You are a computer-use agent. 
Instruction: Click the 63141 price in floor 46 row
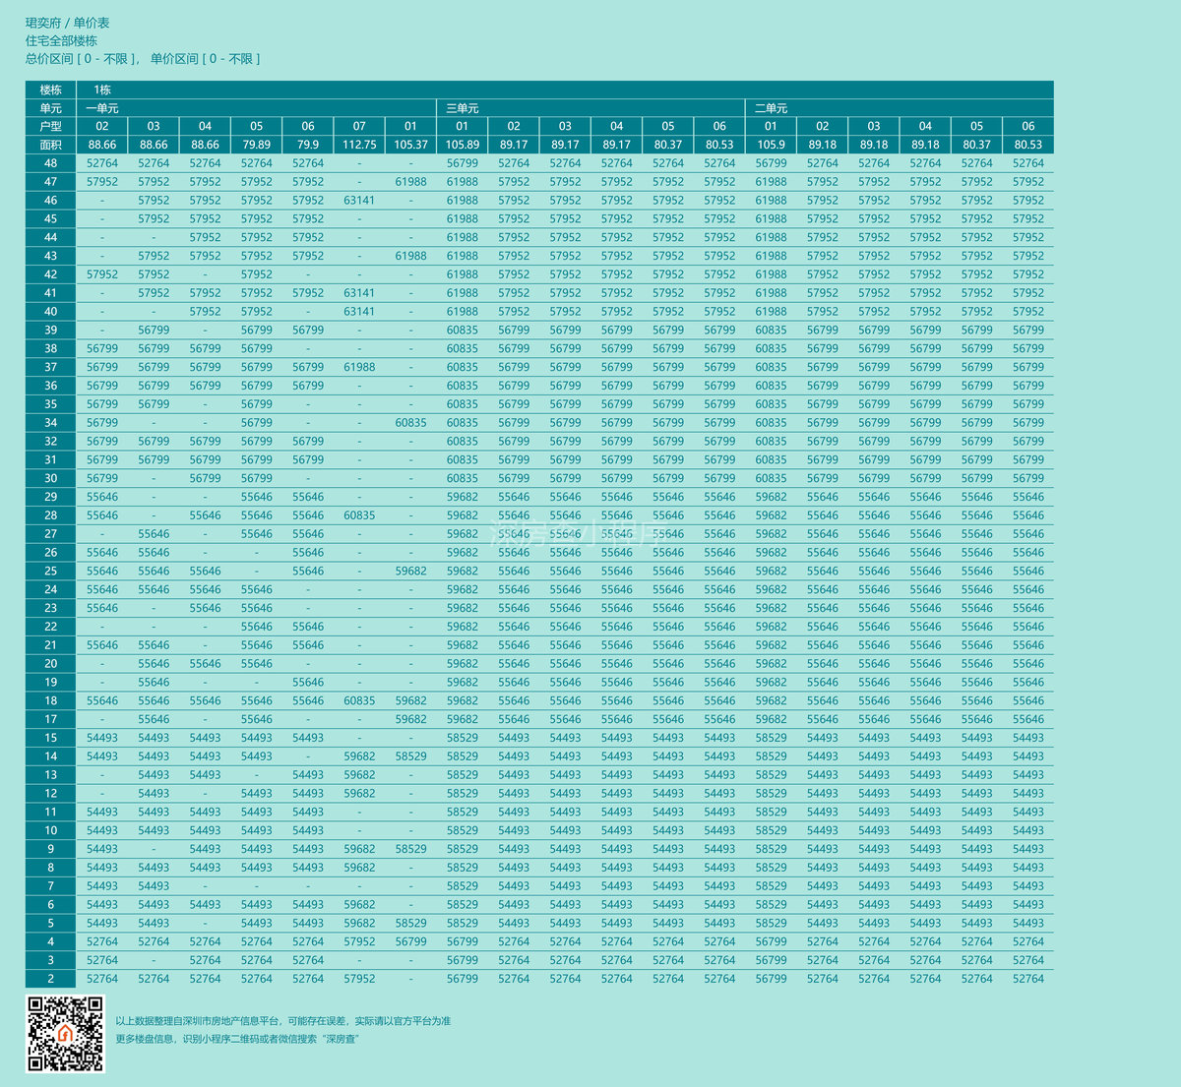click(359, 200)
